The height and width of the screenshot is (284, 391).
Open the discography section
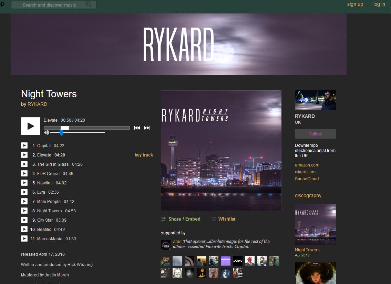(x=308, y=195)
